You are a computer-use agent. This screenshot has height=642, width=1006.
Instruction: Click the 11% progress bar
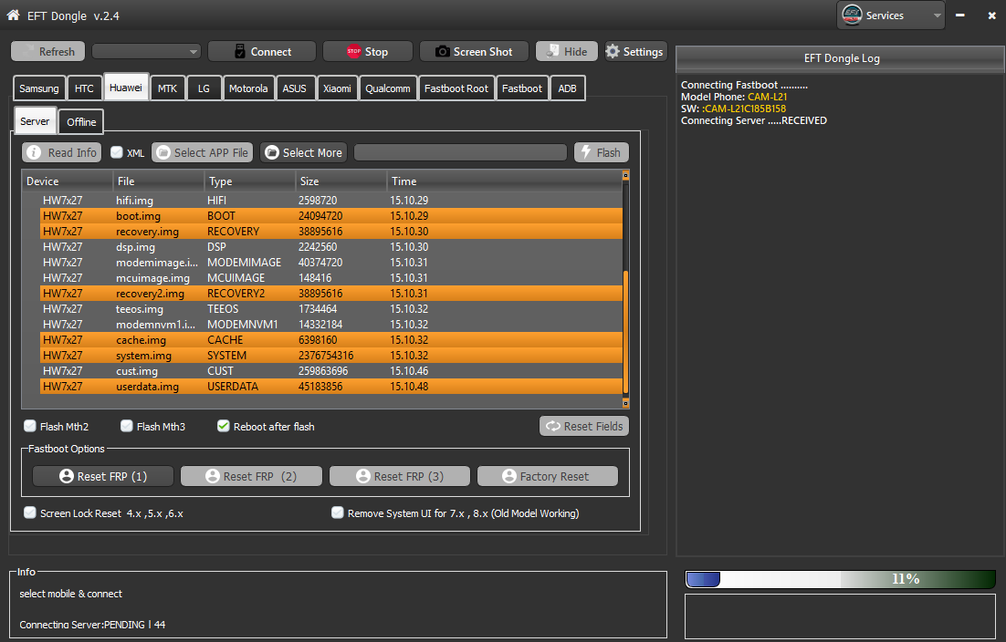841,579
